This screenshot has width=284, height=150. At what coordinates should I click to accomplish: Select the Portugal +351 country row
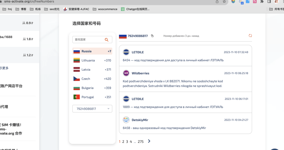(92, 97)
